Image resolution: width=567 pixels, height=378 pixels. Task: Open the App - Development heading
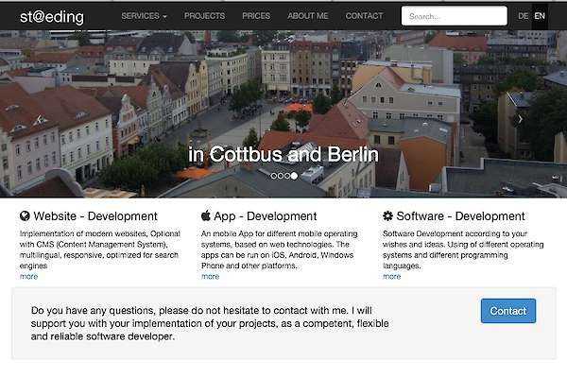pos(265,216)
